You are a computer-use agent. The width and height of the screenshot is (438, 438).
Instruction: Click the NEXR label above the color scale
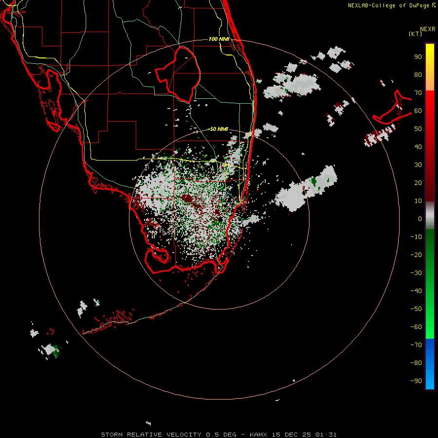pos(428,29)
